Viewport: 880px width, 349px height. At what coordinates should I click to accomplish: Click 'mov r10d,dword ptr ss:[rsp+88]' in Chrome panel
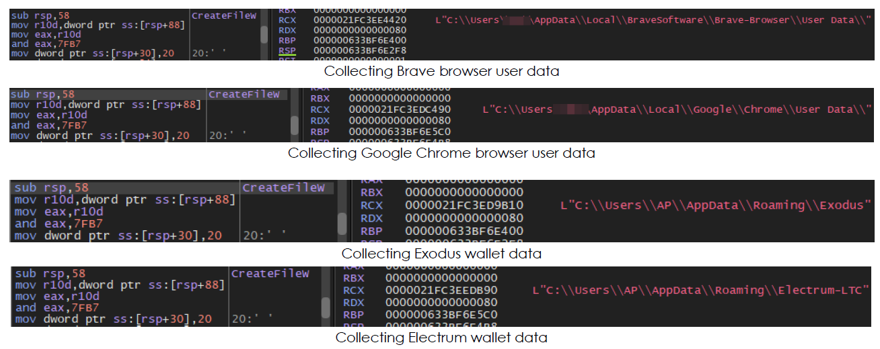[106, 105]
